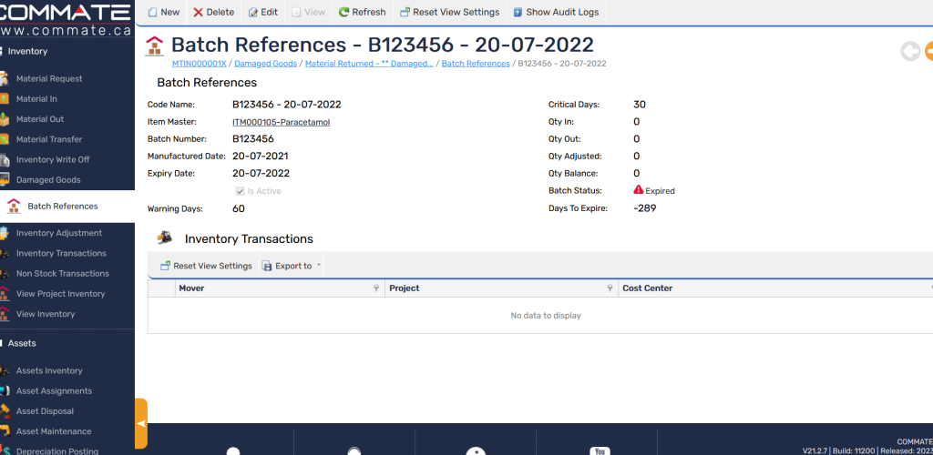Open Inventory Transactions in sidebar

pos(61,253)
